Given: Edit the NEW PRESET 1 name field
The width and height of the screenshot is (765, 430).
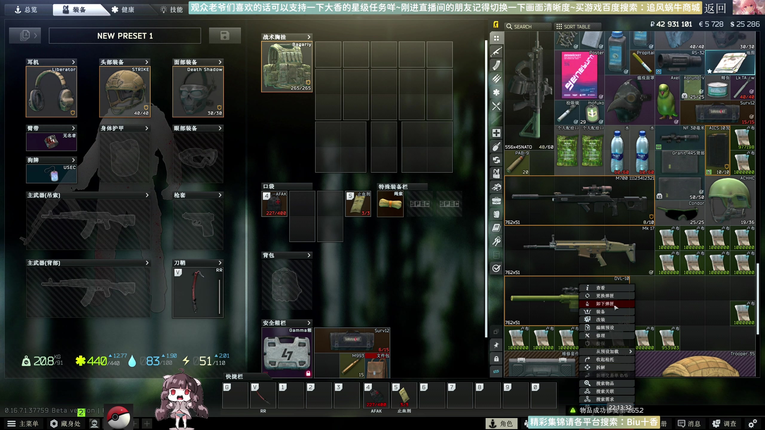Looking at the screenshot, I should (x=125, y=36).
